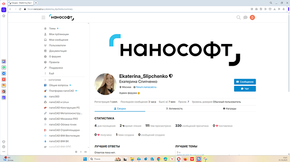
Task: Open Firefox from taskbar
Action: coord(185,159)
